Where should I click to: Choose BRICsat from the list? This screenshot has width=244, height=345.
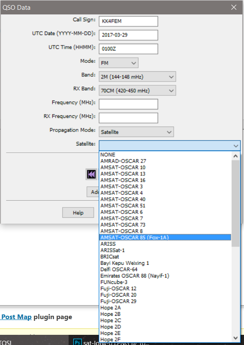coord(165,257)
